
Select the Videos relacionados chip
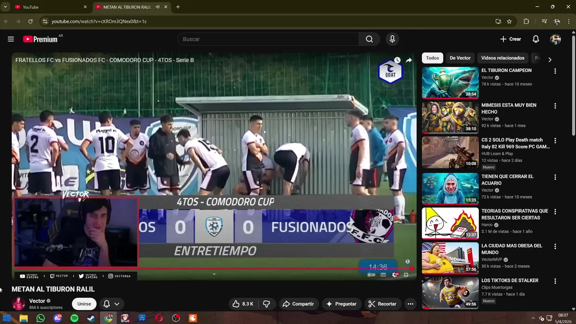[503, 58]
